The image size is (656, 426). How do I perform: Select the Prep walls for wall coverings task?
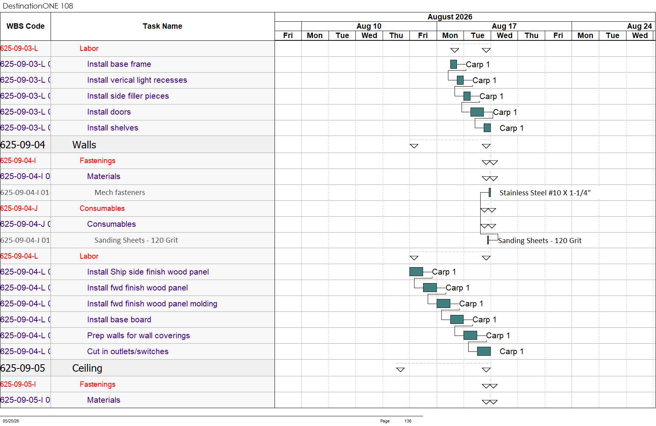[138, 336]
